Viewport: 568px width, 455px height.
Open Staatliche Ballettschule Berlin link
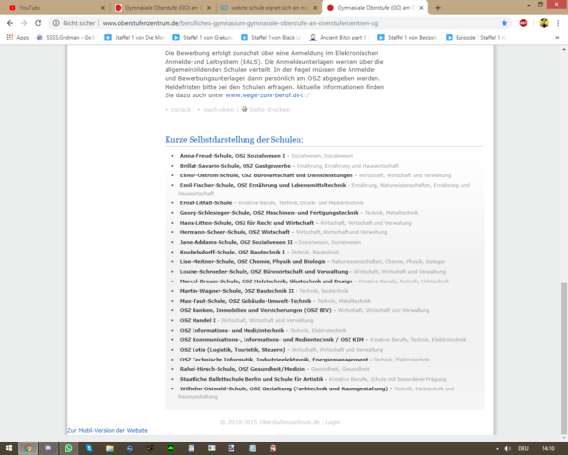point(251,380)
